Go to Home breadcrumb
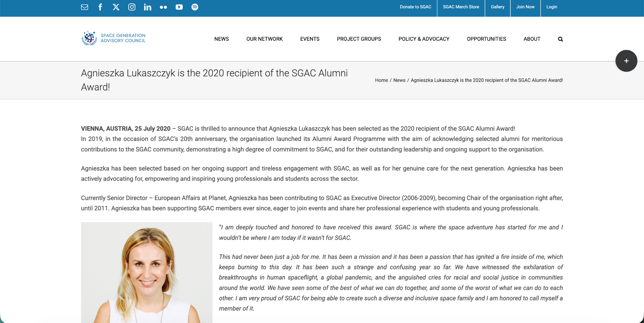 click(x=381, y=80)
